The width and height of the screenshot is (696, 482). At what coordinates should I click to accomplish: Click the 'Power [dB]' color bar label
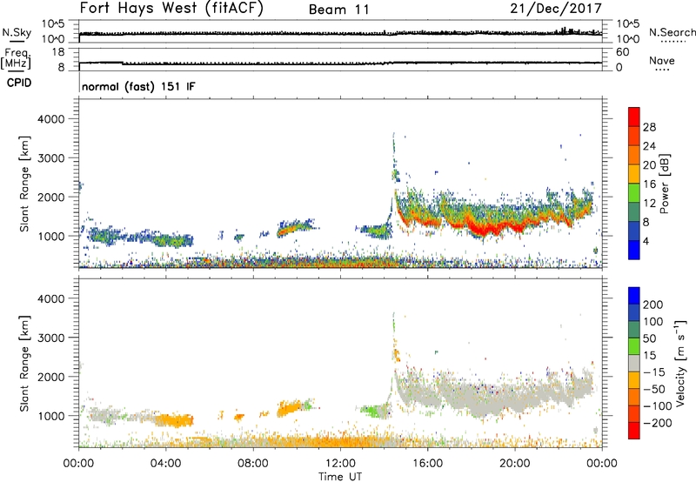click(x=665, y=184)
